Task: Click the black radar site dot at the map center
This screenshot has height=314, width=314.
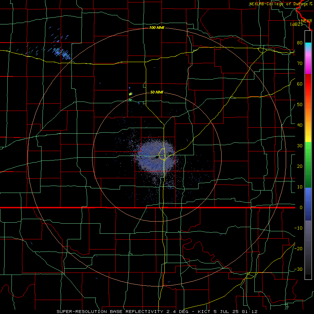Action: [x=157, y=158]
